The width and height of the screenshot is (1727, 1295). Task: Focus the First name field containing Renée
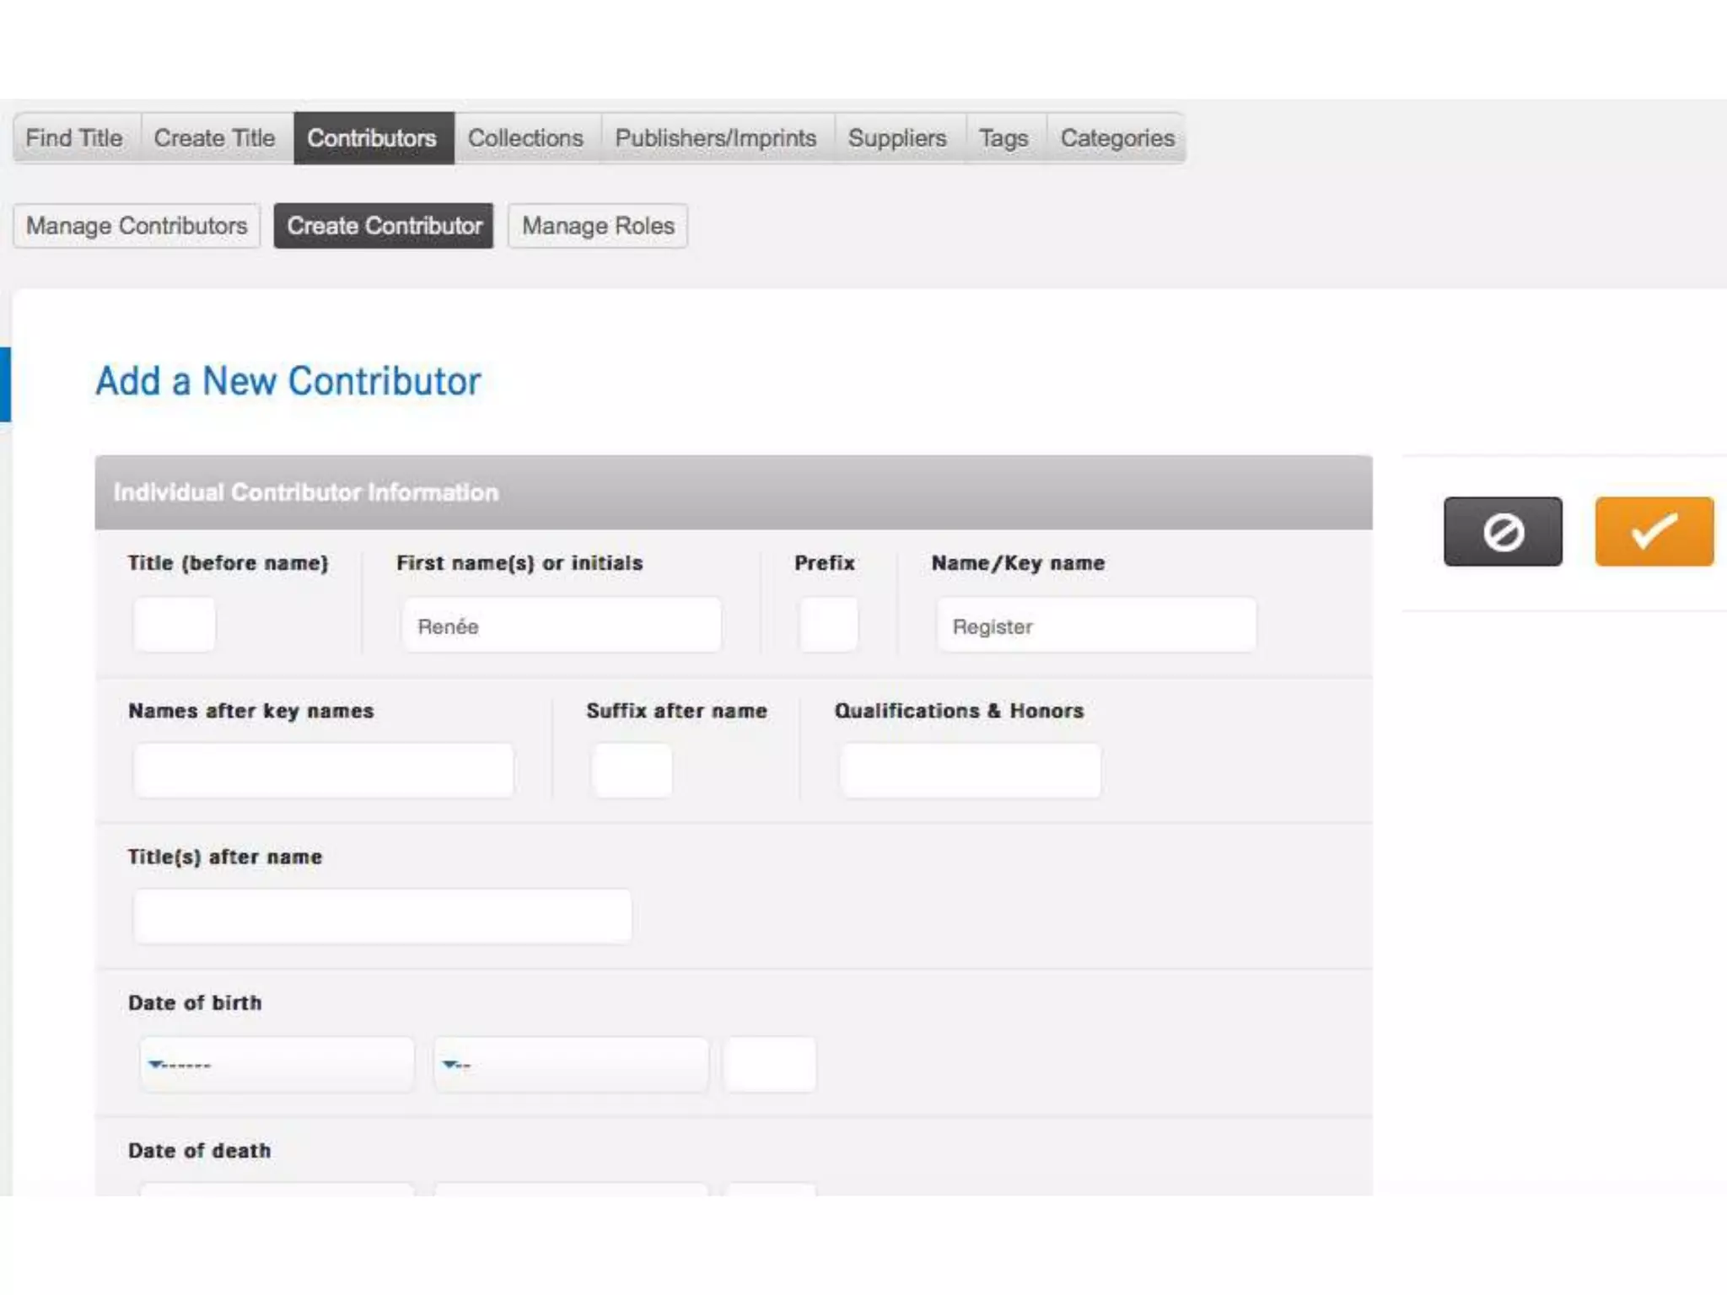coord(562,625)
